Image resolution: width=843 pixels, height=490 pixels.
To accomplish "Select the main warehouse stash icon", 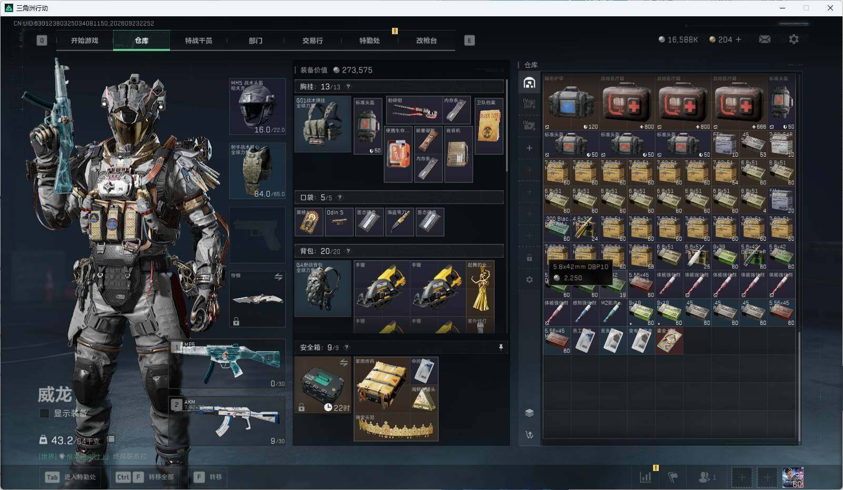I will click(x=529, y=83).
